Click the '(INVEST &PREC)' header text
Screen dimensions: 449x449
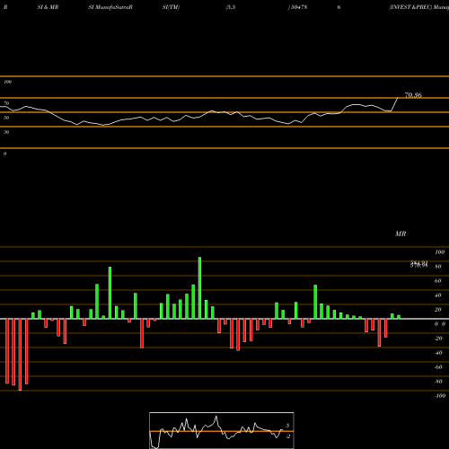coord(410,7)
